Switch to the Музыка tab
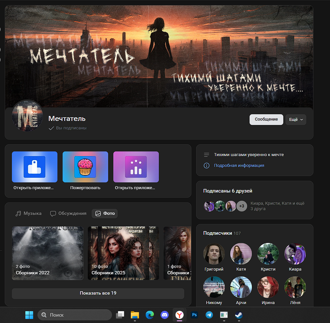 28,214
